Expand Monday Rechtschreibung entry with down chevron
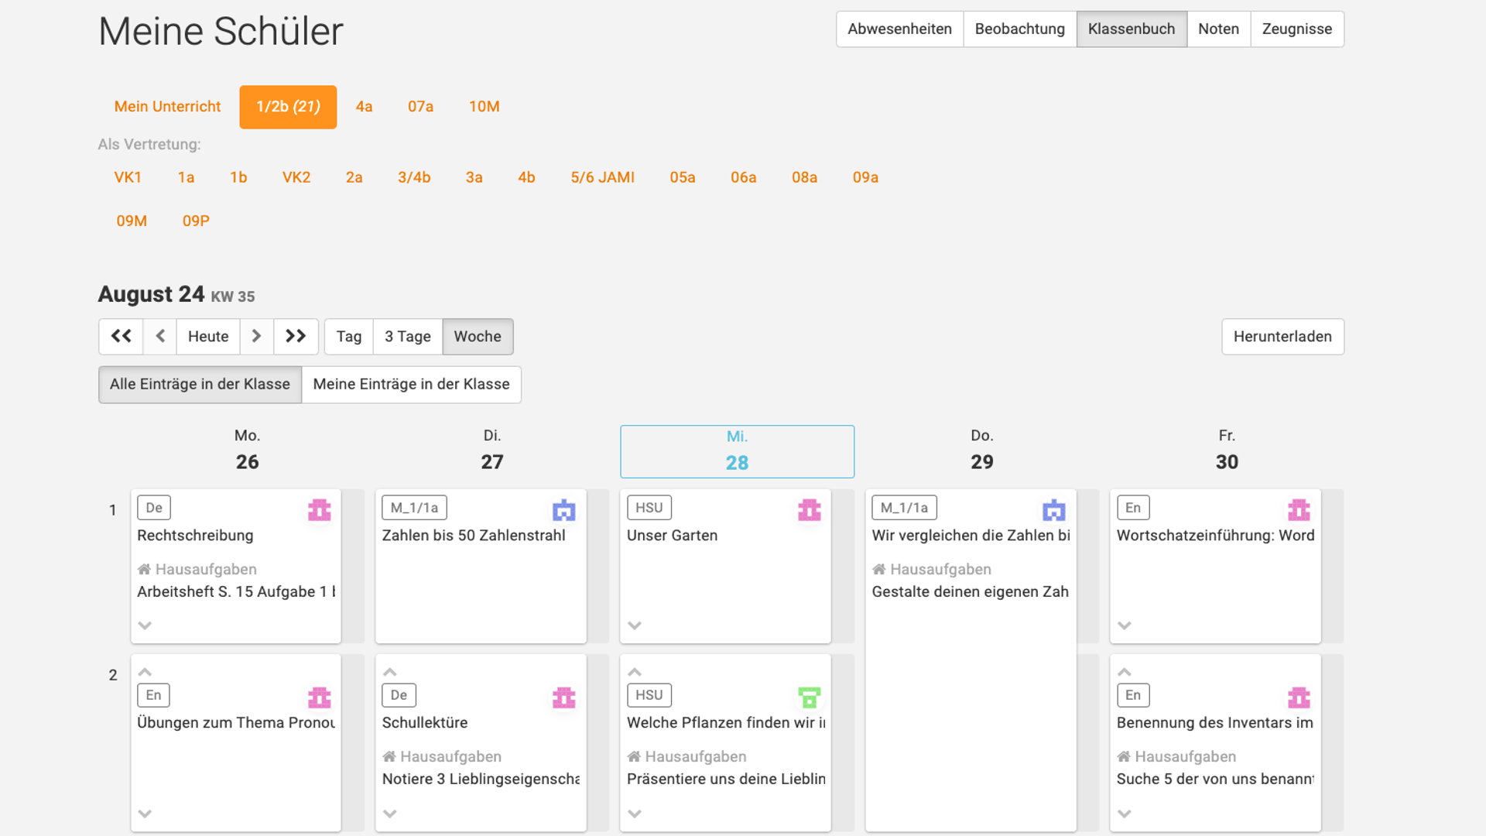The image size is (1486, 836). tap(145, 625)
